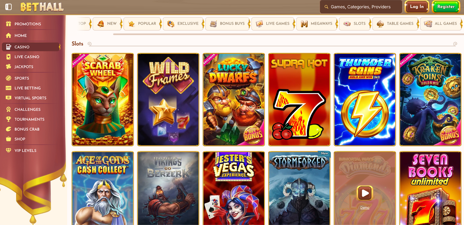The width and height of the screenshot is (464, 225).
Task: Click the ball icon beside Sports
Action: click(x=8, y=78)
